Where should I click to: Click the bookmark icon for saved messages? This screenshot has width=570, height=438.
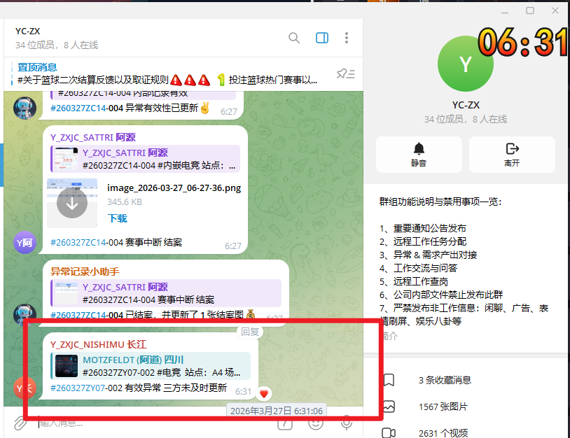pyautogui.click(x=389, y=380)
